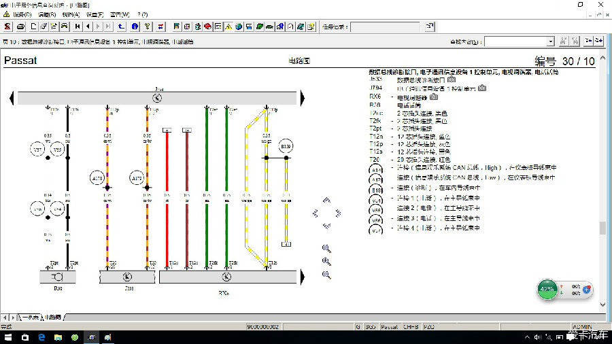The width and height of the screenshot is (612, 344).
Task: Click the RX6 component box in the diagram
Action: coord(228,277)
